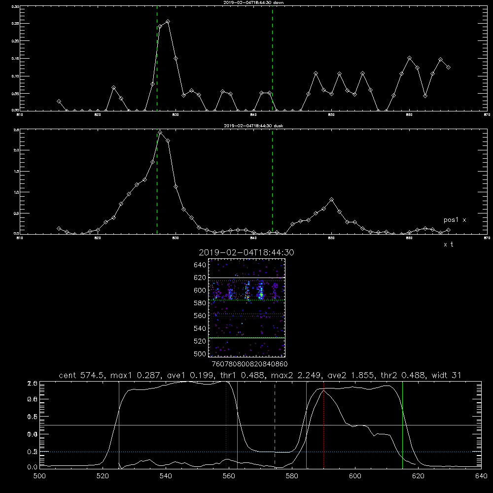
Task: Click the '580' label on spectrogram y-axis
Action: click(200, 303)
